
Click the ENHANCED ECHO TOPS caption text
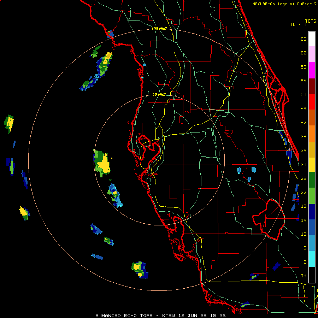tap(124, 316)
